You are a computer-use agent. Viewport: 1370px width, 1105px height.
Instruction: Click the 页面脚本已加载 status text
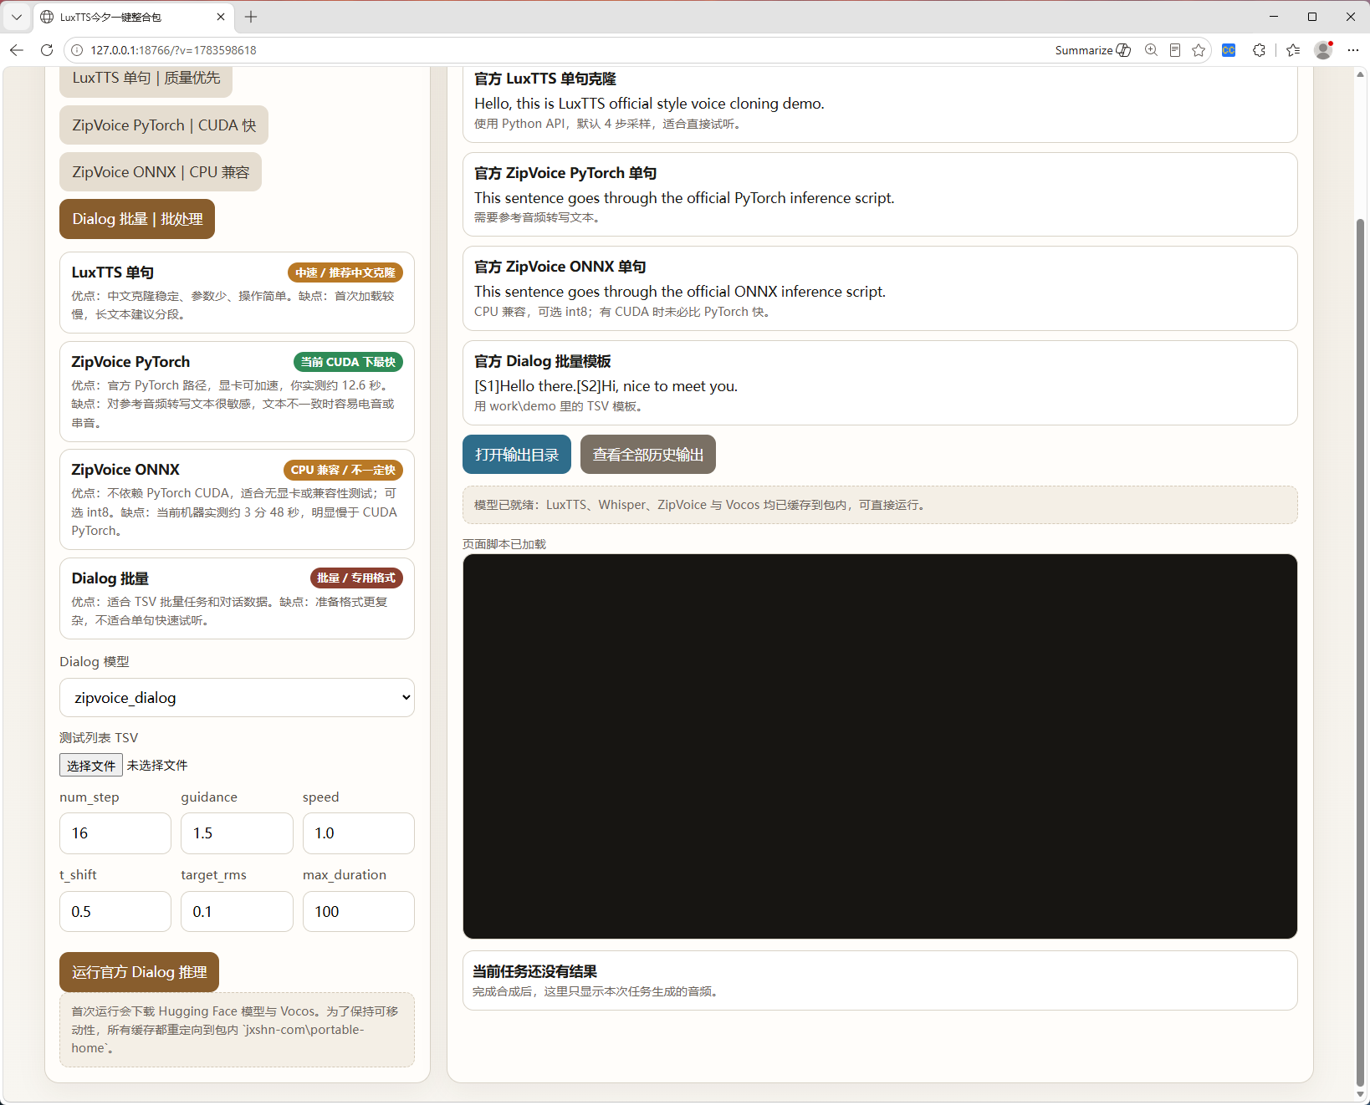[504, 544]
